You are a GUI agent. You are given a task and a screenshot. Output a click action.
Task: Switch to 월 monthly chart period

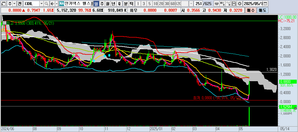[x=108, y=3]
